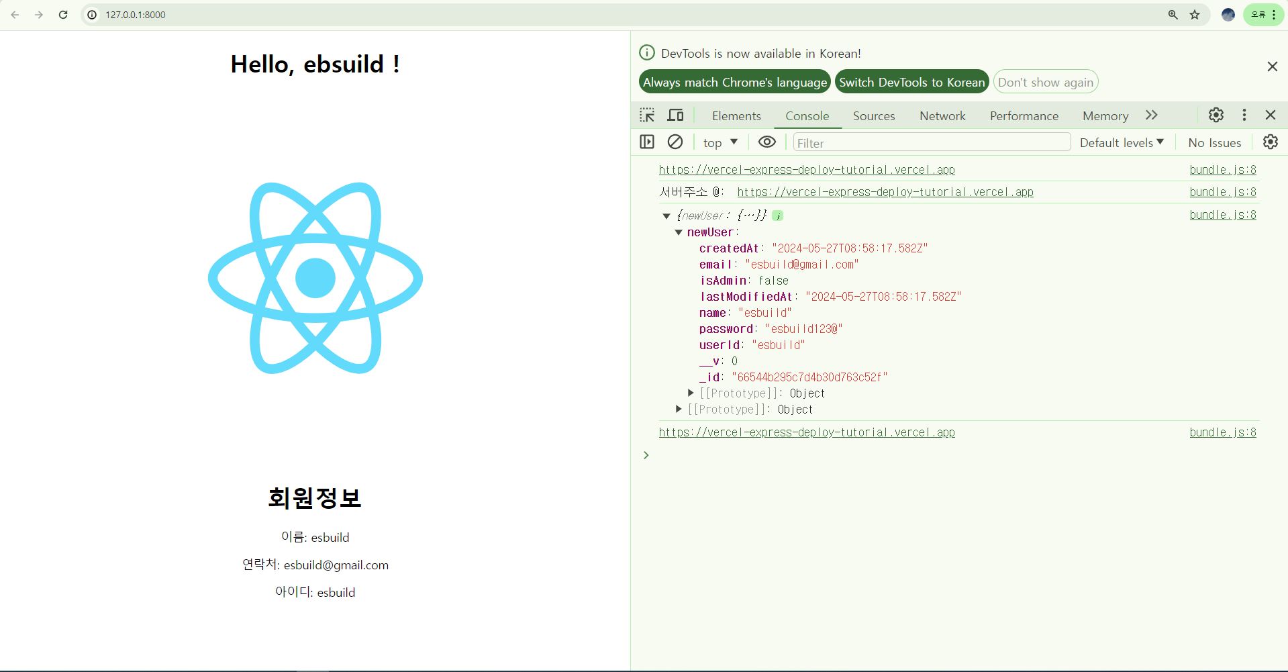Click the email value "esbuild@gmail.com" in console
The image size is (1288, 672).
[801, 265]
